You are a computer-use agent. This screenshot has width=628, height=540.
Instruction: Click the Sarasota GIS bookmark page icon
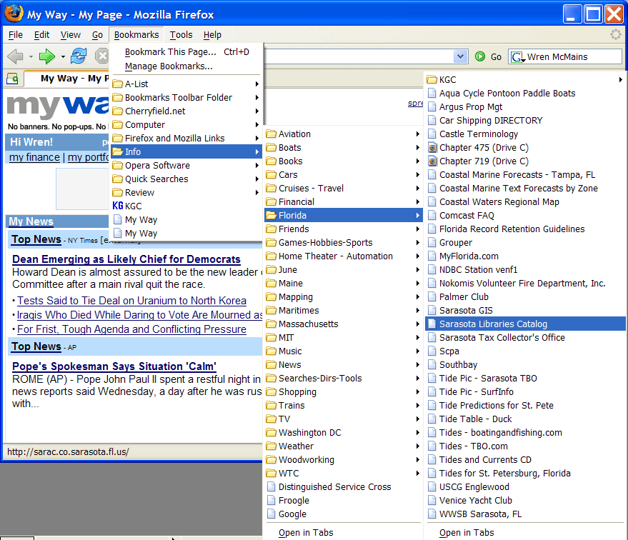[432, 311]
